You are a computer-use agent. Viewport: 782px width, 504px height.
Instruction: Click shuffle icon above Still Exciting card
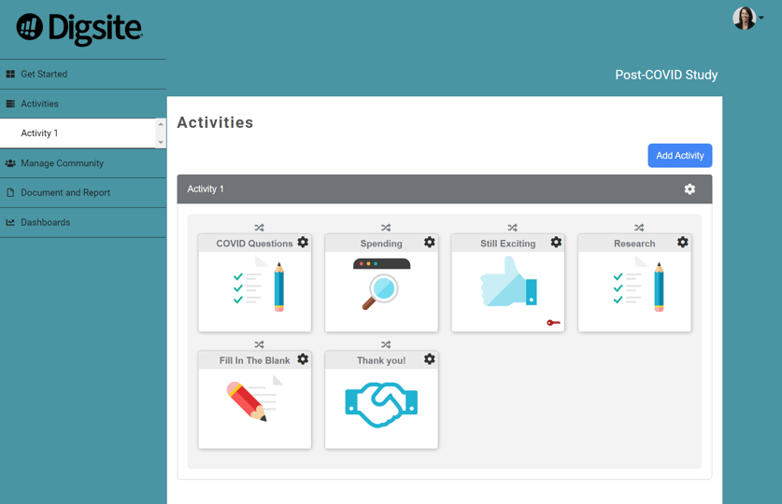pos(513,228)
